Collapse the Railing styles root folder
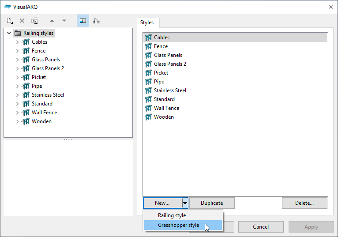The height and width of the screenshot is (237, 338). 9,33
